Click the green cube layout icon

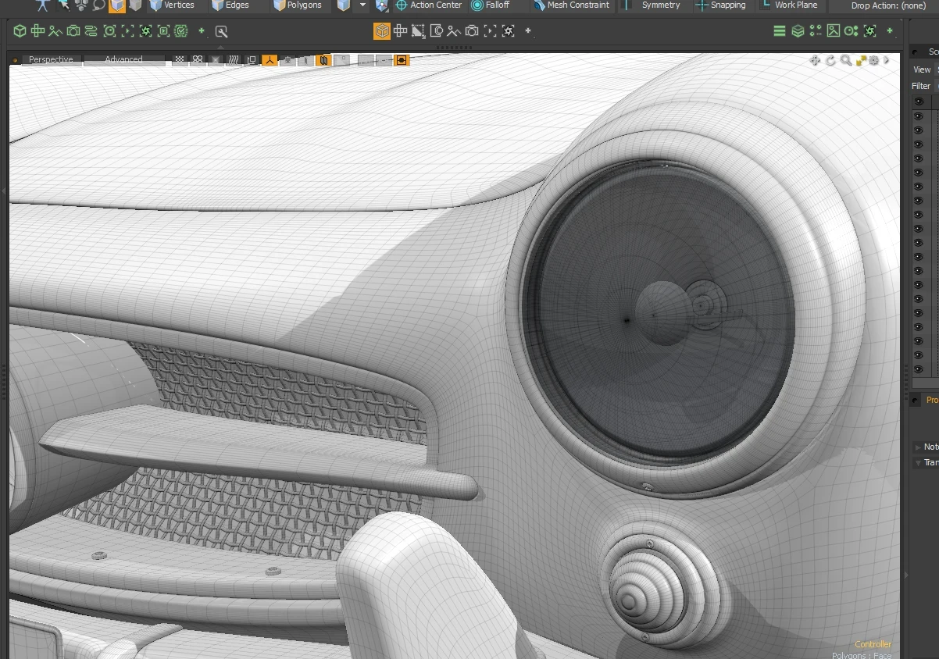click(x=20, y=31)
